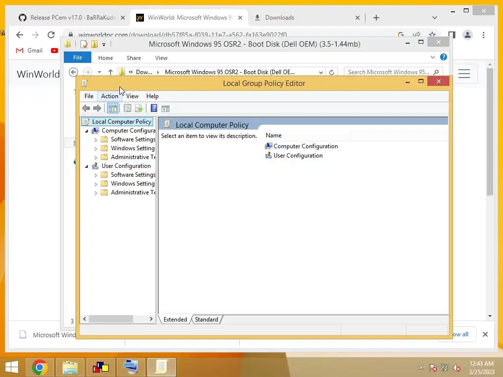Click File Explorer refresh button
The image size is (503, 377).
click(332, 72)
